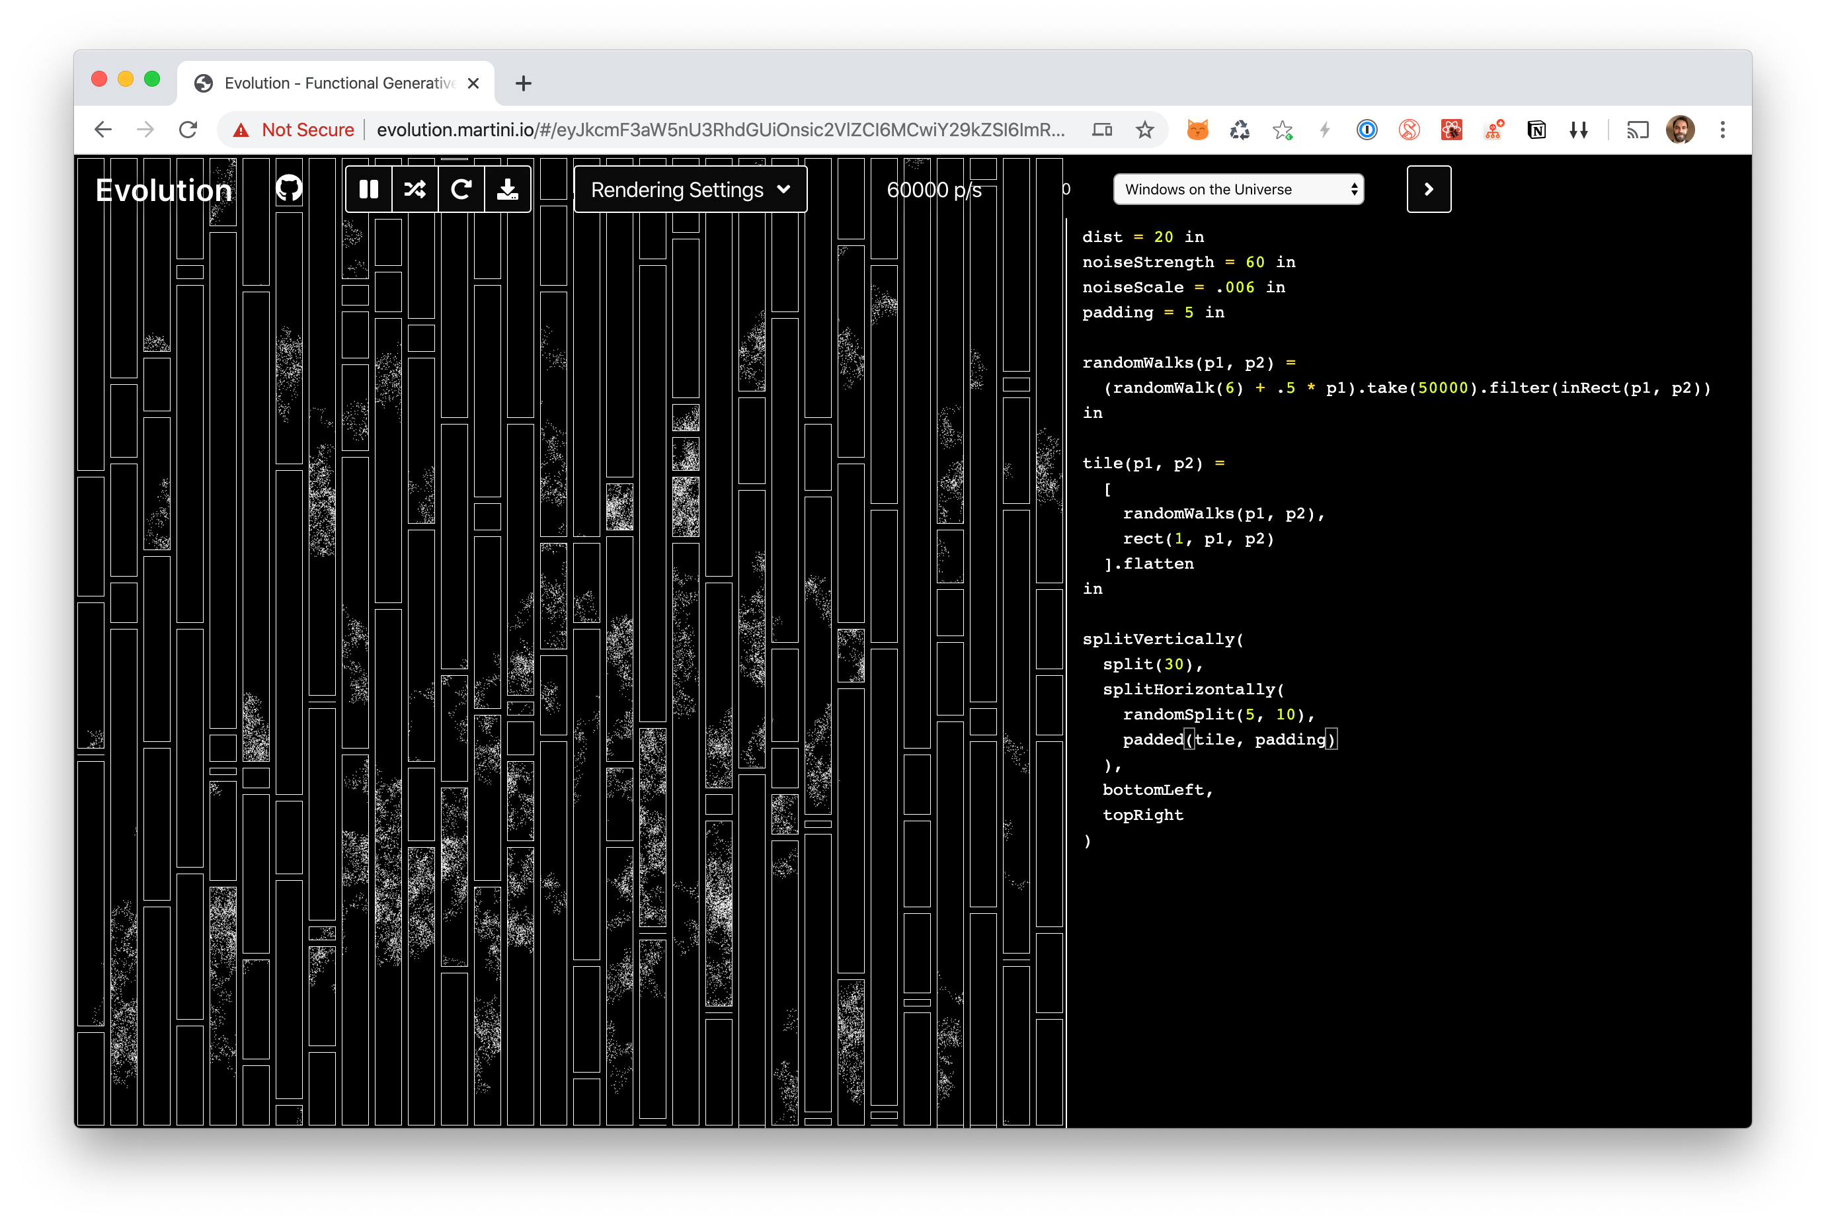The height and width of the screenshot is (1226, 1826).
Task: Open a new browser tab
Action: click(523, 83)
